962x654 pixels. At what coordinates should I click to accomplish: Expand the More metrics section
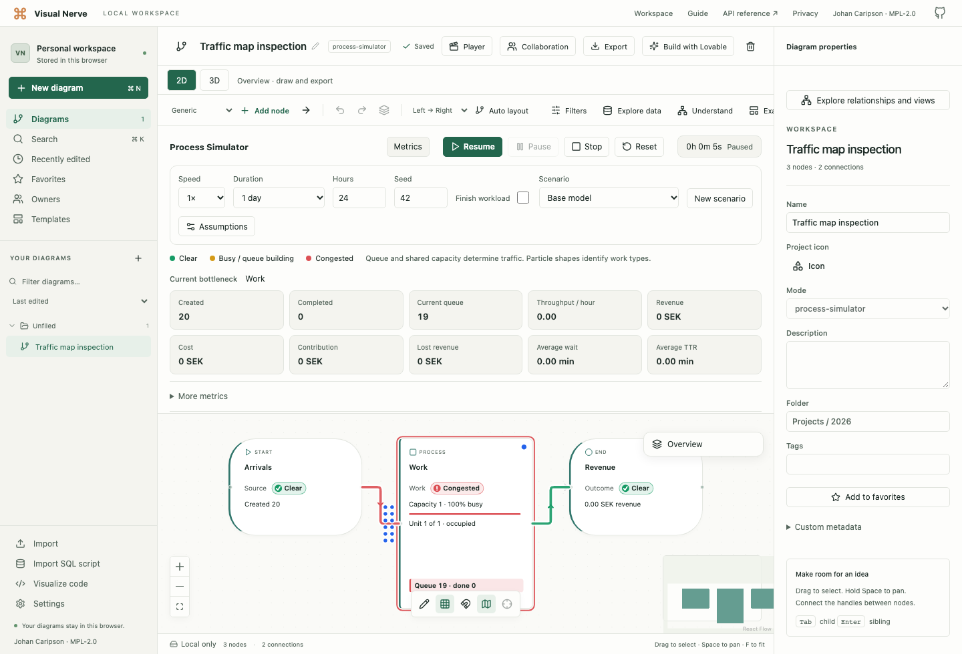pos(199,396)
